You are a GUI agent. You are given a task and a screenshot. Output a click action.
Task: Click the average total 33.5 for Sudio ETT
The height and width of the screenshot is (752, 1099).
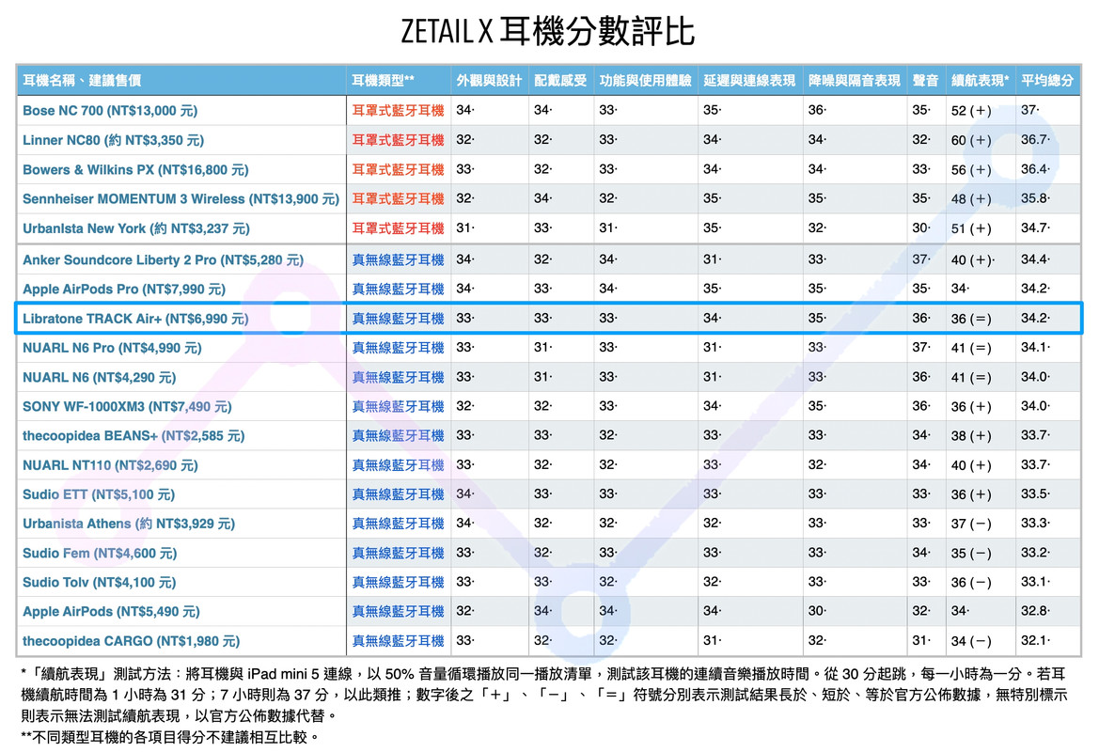(1034, 494)
